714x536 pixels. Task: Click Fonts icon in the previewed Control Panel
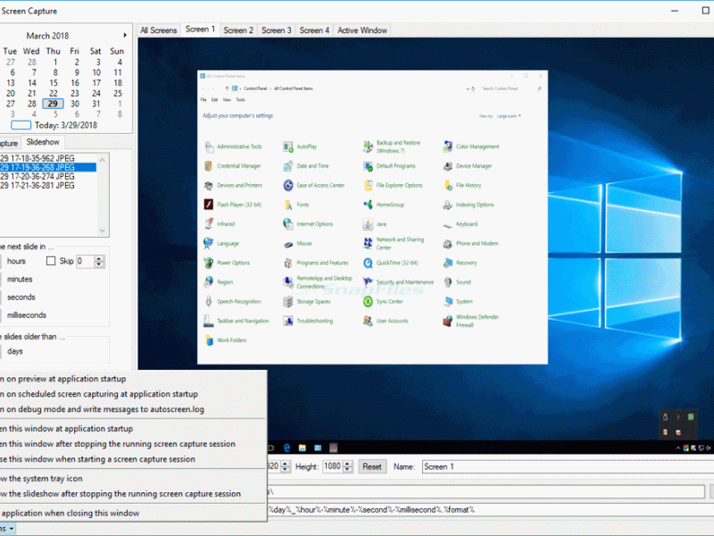tap(287, 205)
